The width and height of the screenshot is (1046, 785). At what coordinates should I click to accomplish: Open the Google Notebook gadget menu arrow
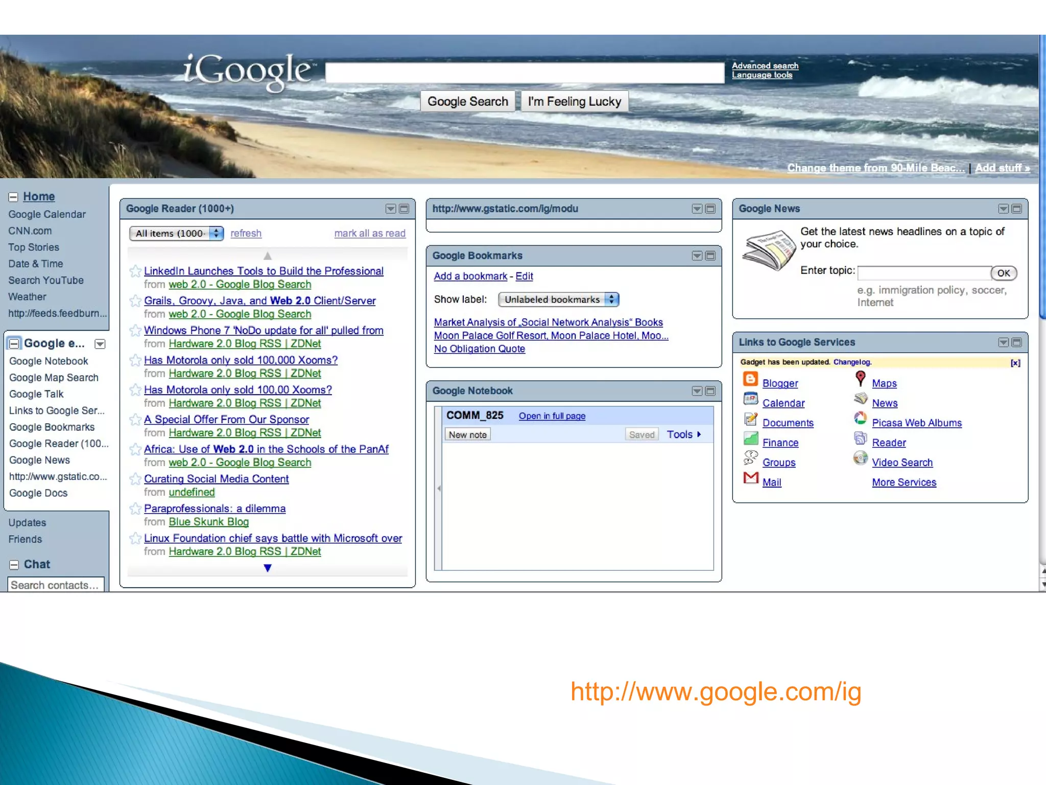697,391
